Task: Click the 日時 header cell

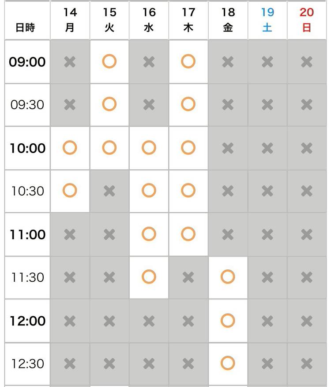Action: click(25, 27)
